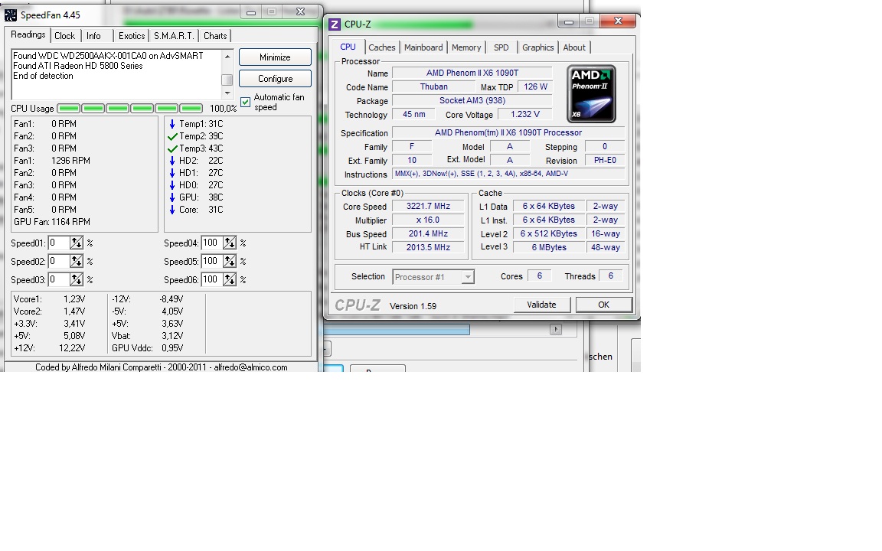Open CPU-Z Graphics tab
The width and height of the screenshot is (882, 551).
coord(537,47)
